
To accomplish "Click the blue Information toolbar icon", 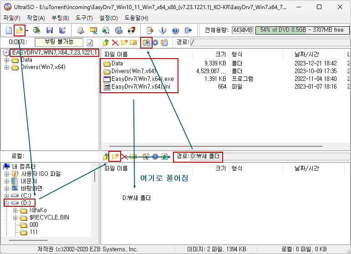I will (x=163, y=30).
